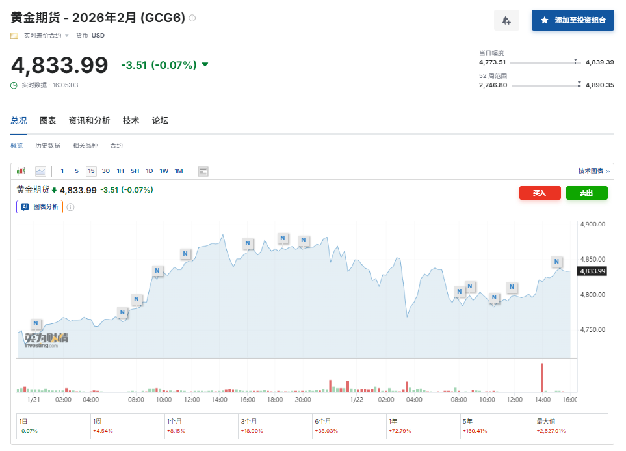
Task: Open the news overlay icon in chart toolbar
Action: (203, 171)
